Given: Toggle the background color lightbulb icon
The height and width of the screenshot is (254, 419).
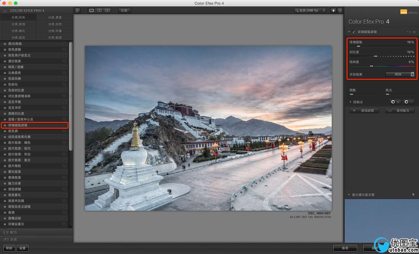Looking at the screenshot, I should 333,10.
